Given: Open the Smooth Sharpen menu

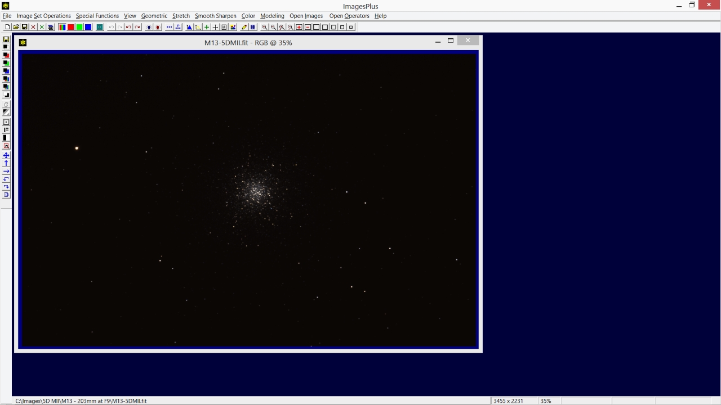Looking at the screenshot, I should pos(216,16).
